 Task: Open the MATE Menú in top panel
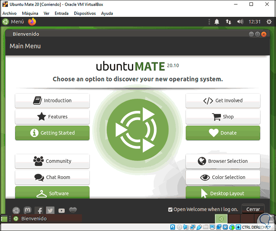13,22
